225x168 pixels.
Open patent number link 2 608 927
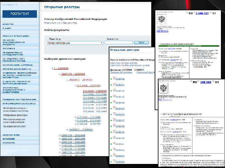pos(202,13)
